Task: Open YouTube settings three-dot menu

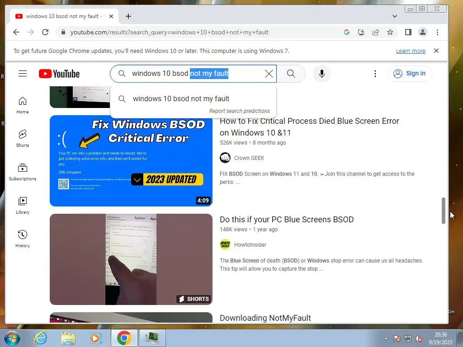Action: coord(375,74)
